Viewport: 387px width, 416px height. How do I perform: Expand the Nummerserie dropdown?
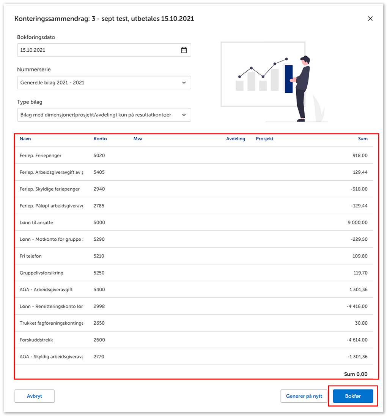tap(104, 83)
